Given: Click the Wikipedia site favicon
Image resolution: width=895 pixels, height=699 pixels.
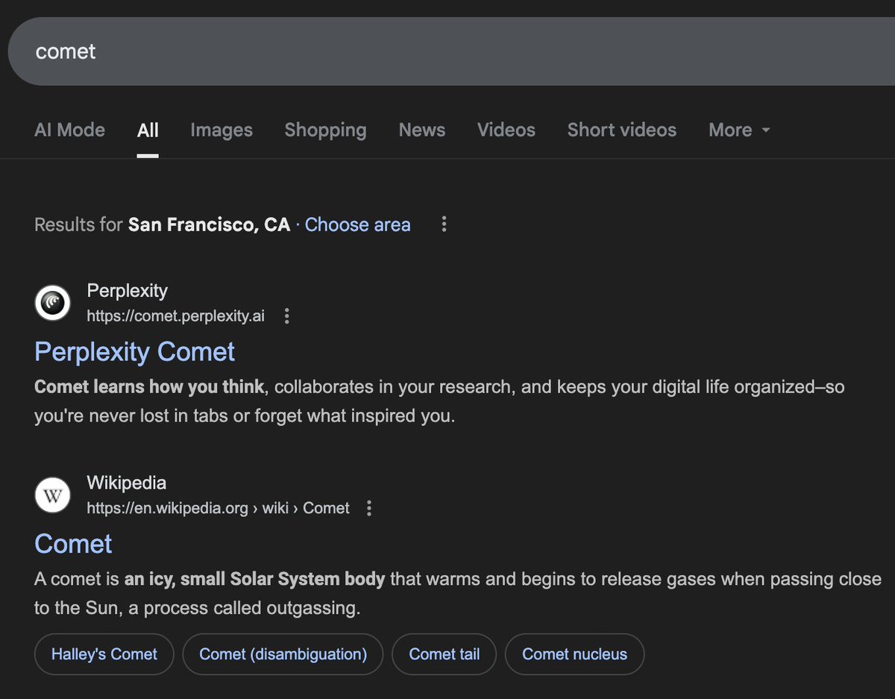Looking at the screenshot, I should 52,495.
